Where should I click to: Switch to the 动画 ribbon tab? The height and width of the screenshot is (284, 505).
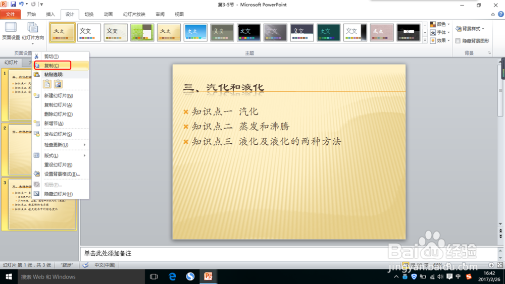(108, 14)
